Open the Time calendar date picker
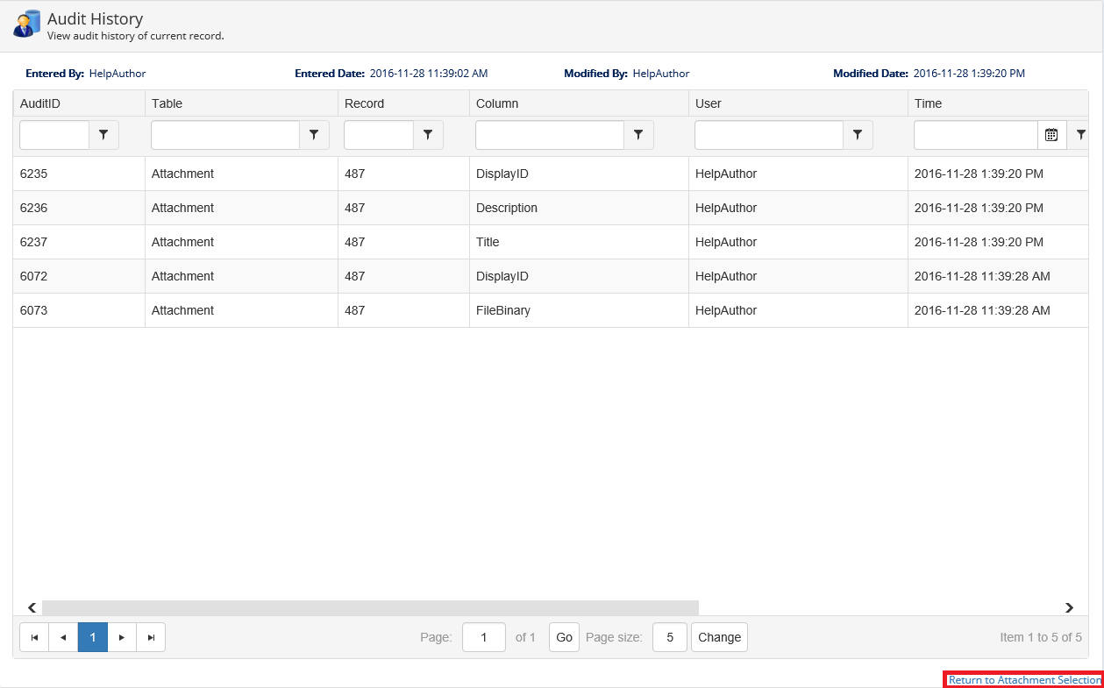The width and height of the screenshot is (1104, 688). point(1051,135)
